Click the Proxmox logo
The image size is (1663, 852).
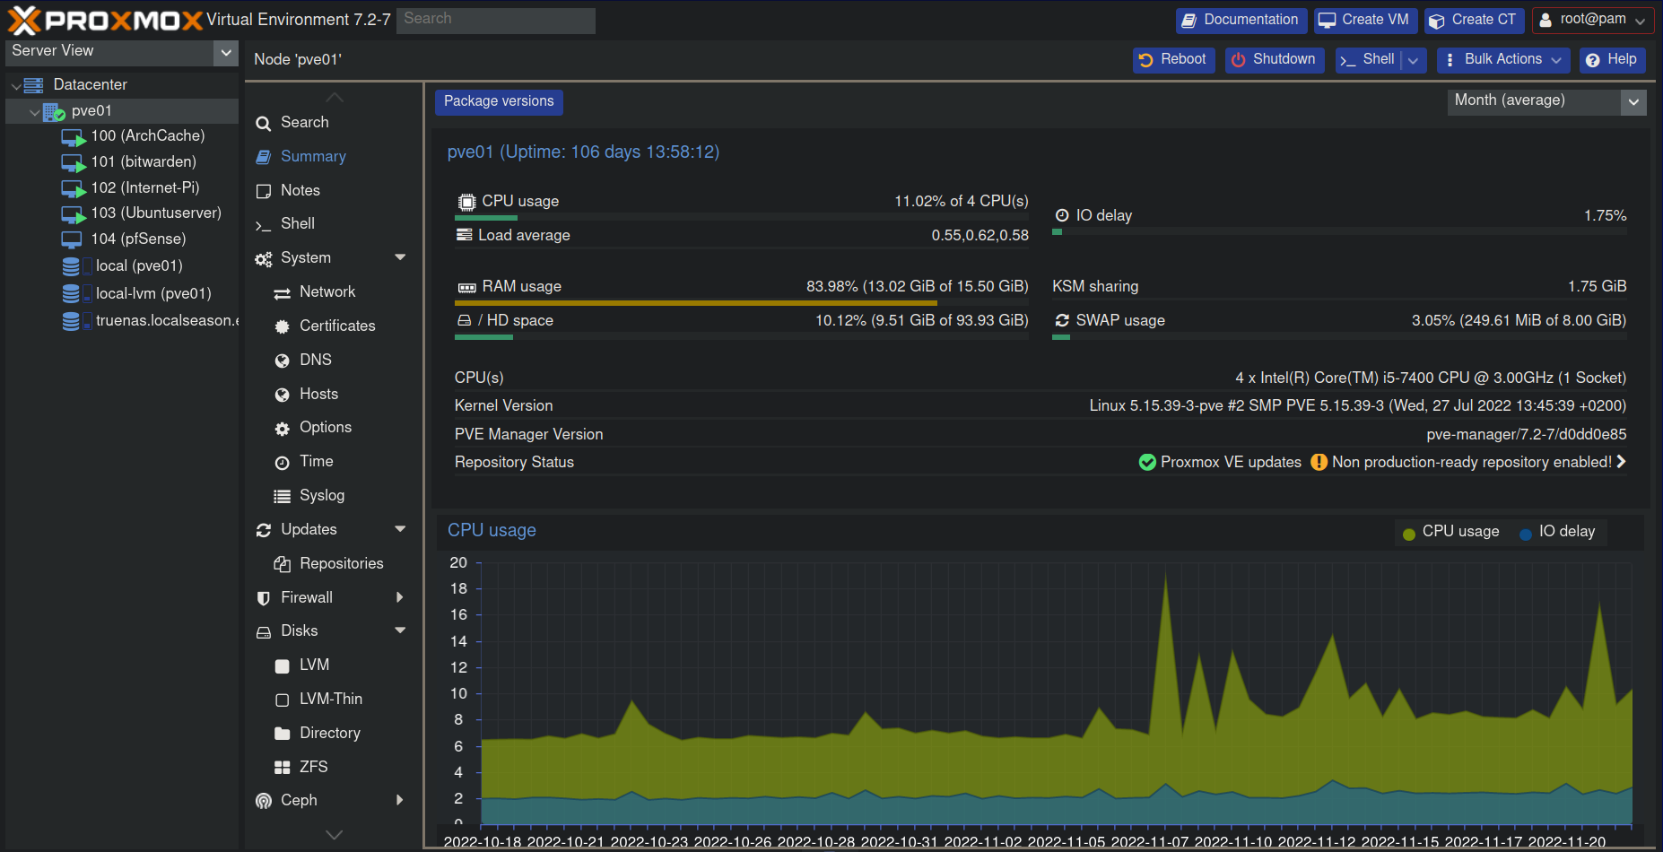105,20
